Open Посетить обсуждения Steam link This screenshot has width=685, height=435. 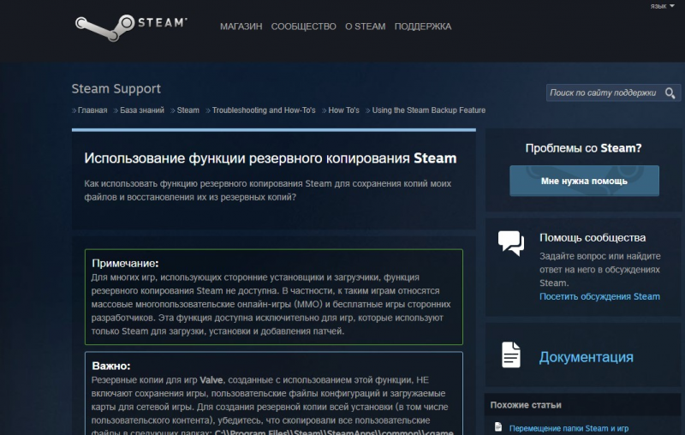coord(599,296)
